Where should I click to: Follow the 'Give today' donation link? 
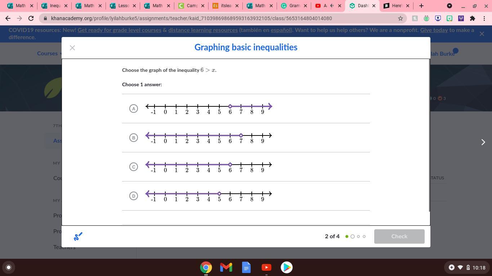434,30
